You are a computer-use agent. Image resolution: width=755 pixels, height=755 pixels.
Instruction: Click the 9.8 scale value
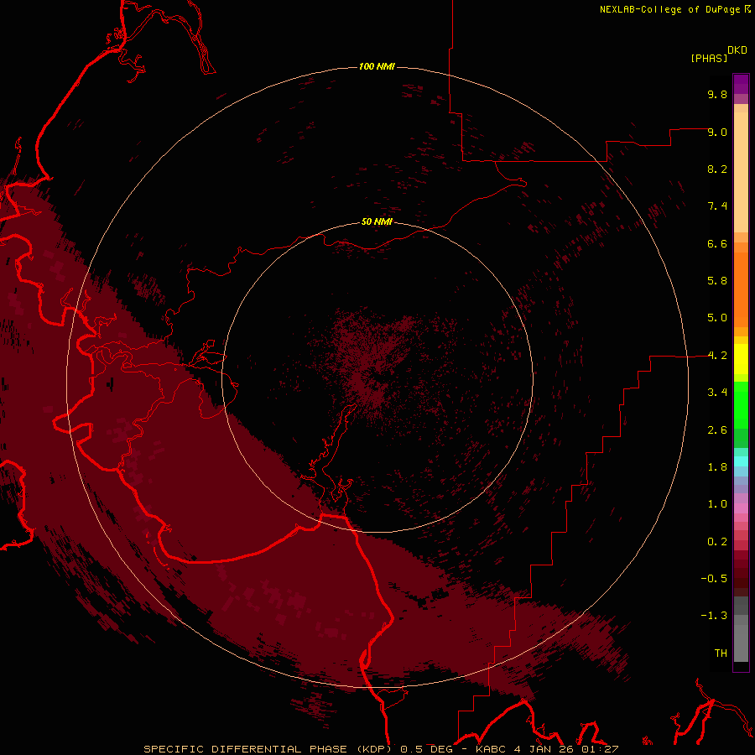pyautogui.click(x=717, y=94)
